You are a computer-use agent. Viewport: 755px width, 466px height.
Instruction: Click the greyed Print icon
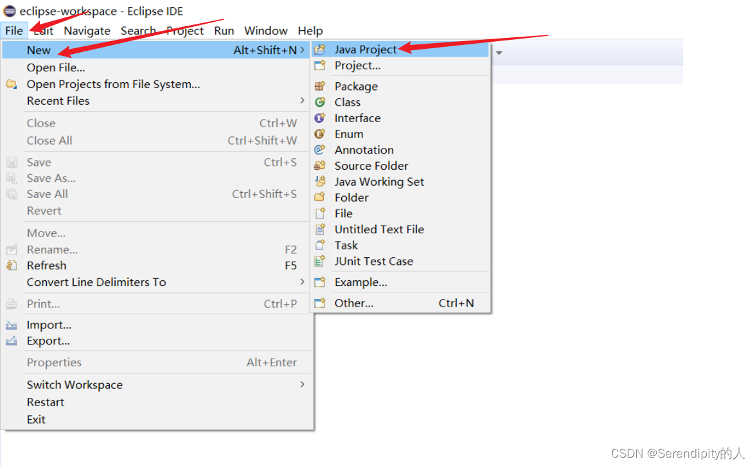click(x=12, y=304)
